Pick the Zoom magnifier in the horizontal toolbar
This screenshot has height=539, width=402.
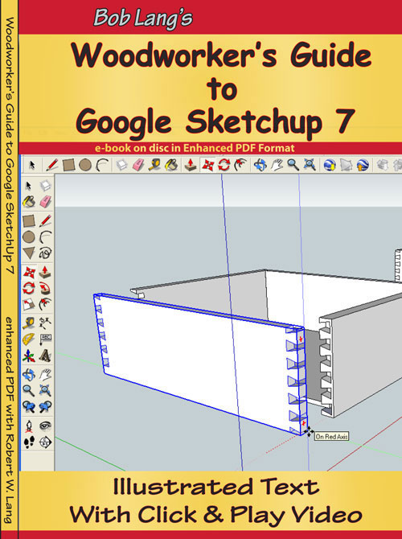click(x=293, y=165)
